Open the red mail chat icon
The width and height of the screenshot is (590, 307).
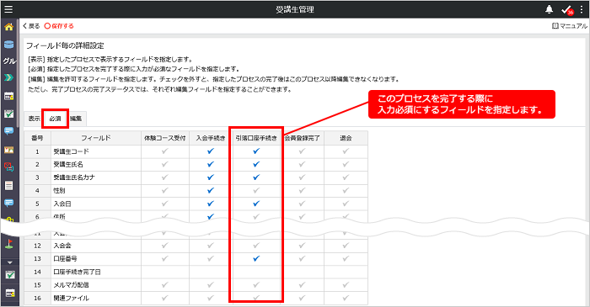[8, 167]
